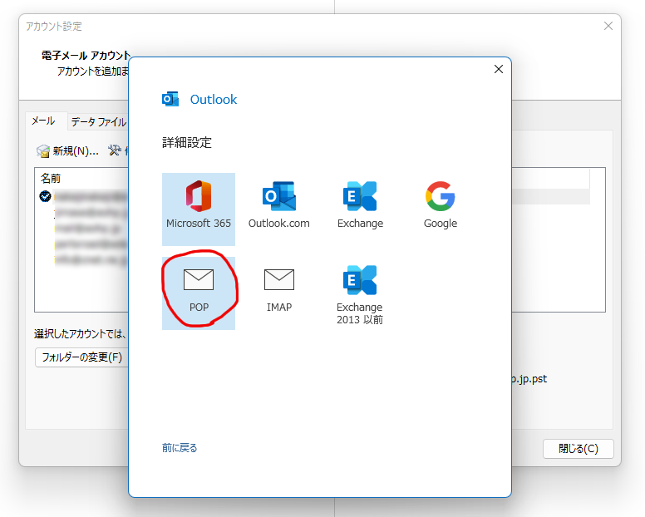Choose the POP account type
Viewport: 645px width, 517px height.
point(199,293)
